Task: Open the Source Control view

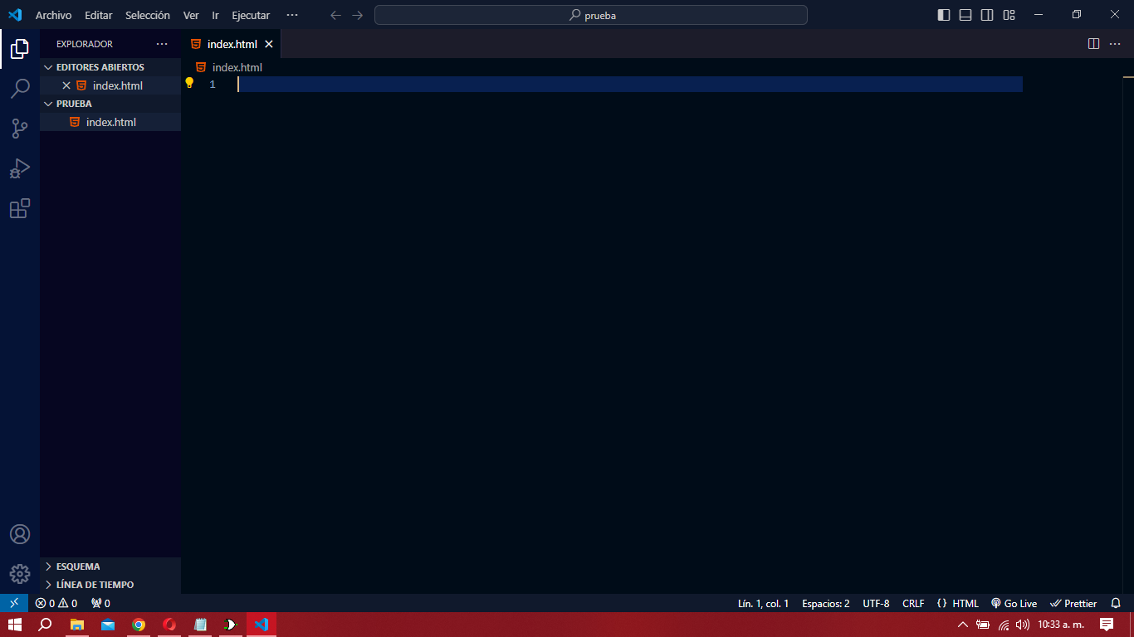Action: tap(20, 129)
